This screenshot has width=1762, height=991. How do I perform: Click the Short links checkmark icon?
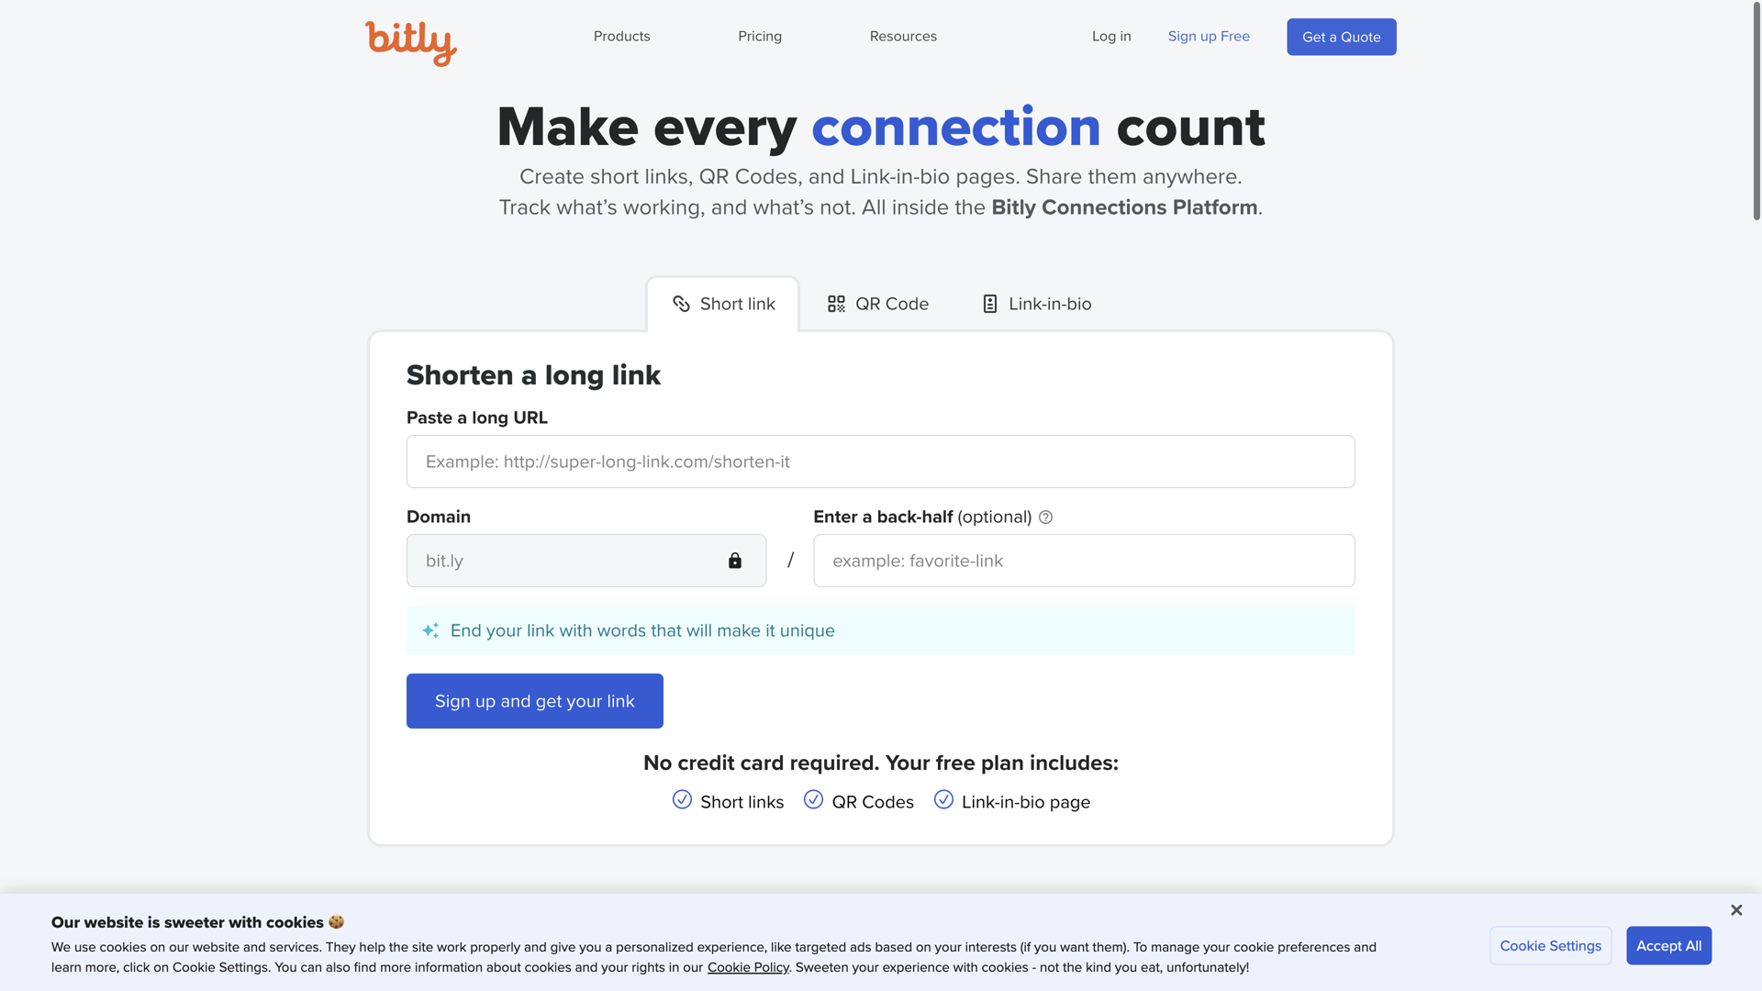[x=681, y=801]
